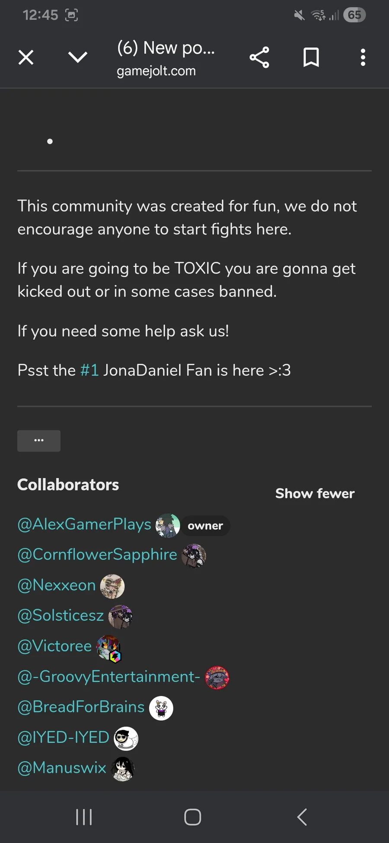Tap the Manuswix avatar image

pyautogui.click(x=123, y=769)
